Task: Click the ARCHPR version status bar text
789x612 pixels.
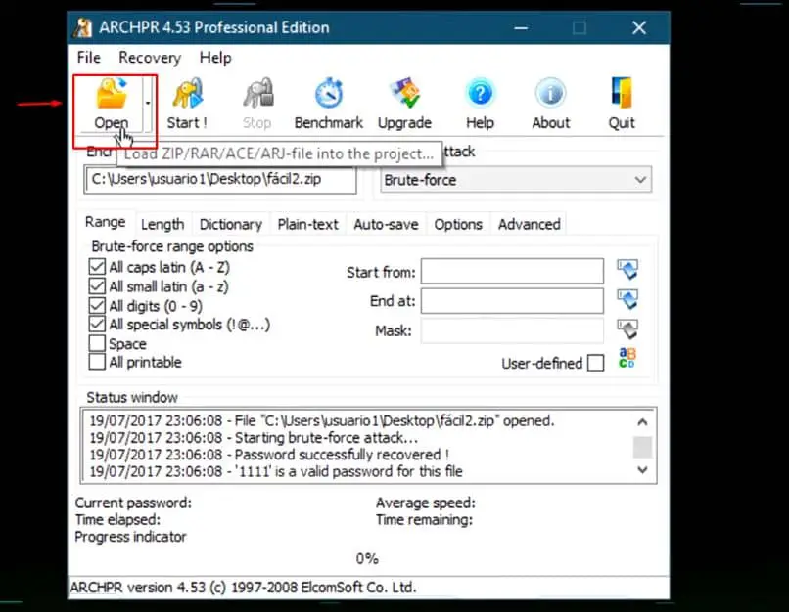Action: [x=243, y=588]
